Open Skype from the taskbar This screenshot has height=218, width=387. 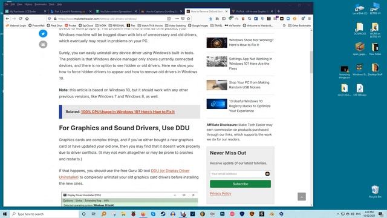click(x=153, y=214)
